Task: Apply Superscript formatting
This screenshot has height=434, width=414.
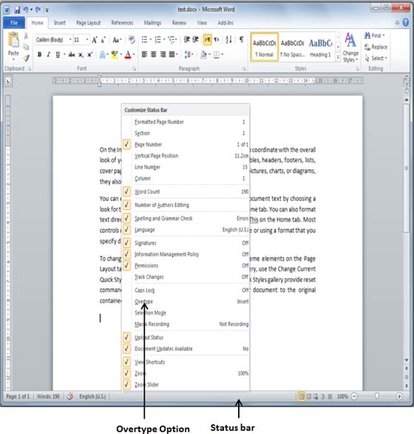Action: (90, 55)
